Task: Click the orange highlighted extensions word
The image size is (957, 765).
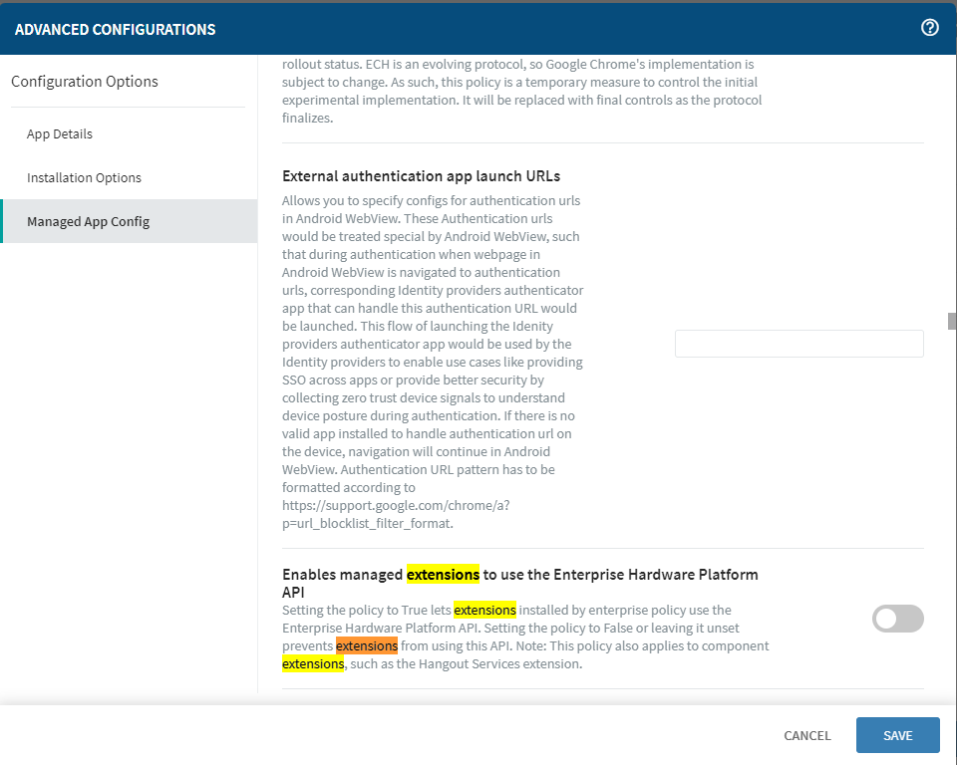Action: 366,645
